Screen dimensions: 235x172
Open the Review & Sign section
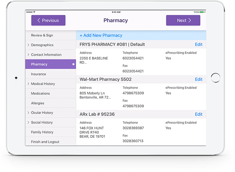click(x=51, y=35)
